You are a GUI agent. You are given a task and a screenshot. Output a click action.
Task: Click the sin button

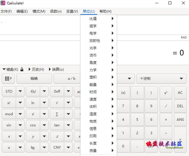point(9,125)
